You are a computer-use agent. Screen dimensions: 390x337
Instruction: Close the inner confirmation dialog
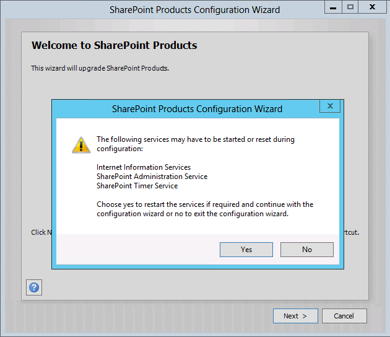click(330, 107)
